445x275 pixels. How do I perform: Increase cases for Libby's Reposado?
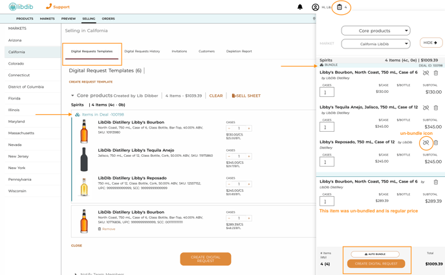tap(249, 184)
